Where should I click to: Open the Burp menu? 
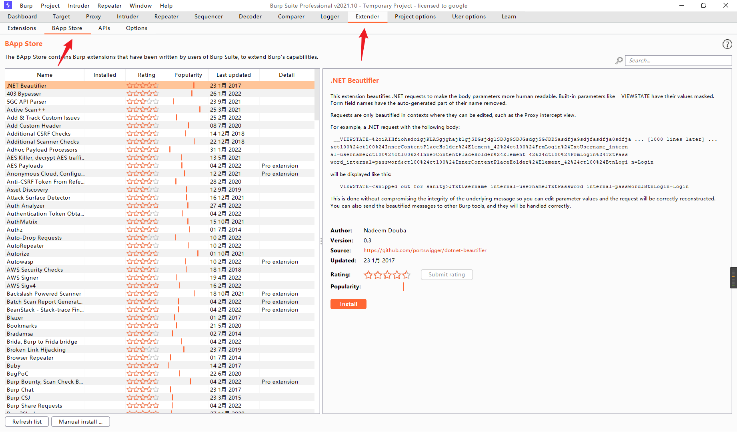[x=26, y=6]
